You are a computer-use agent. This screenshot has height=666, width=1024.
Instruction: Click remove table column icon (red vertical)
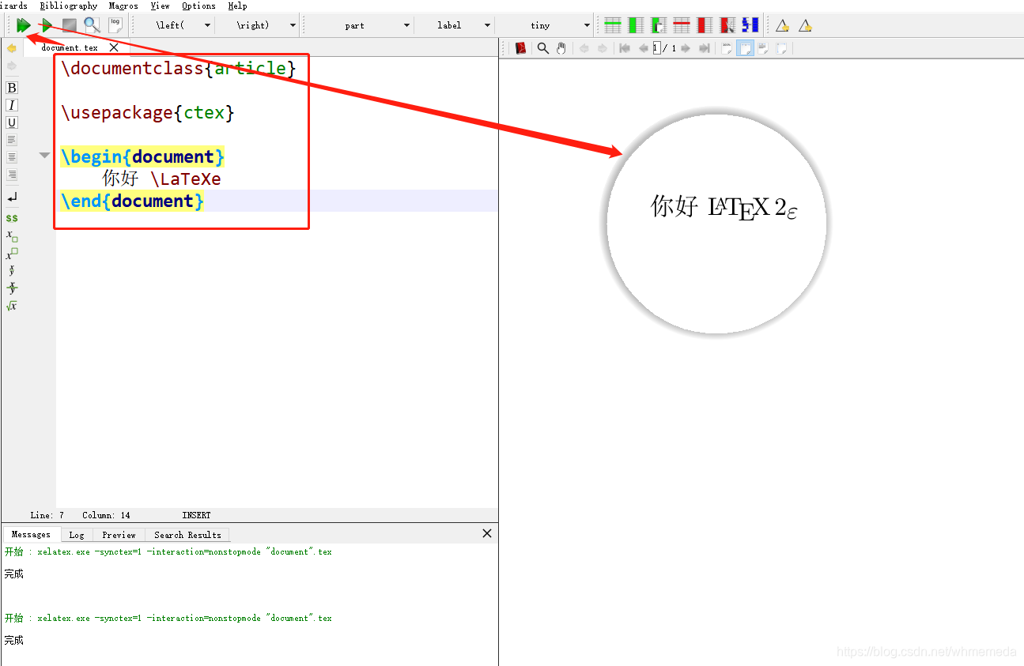pos(705,25)
